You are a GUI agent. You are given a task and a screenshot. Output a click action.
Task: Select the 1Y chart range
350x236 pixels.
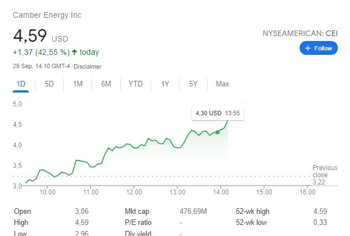(x=165, y=84)
